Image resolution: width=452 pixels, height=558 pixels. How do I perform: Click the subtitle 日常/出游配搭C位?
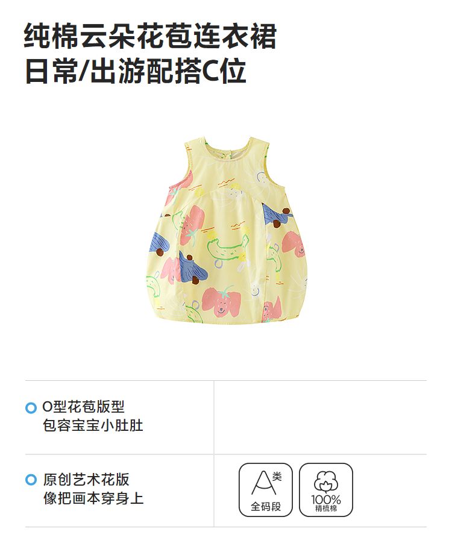(x=135, y=71)
